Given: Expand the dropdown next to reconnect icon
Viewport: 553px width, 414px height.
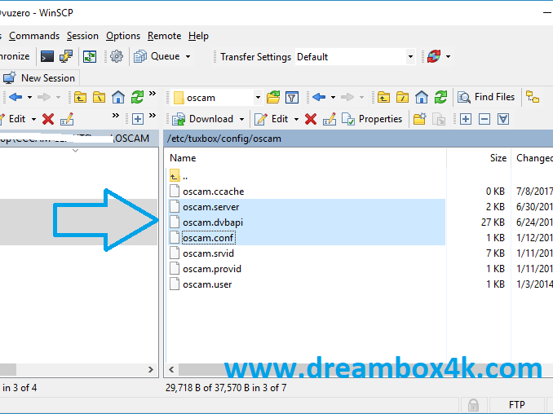Looking at the screenshot, I should point(448,56).
